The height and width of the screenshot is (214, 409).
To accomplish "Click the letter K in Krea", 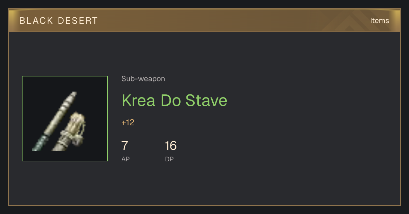I will (x=127, y=101).
